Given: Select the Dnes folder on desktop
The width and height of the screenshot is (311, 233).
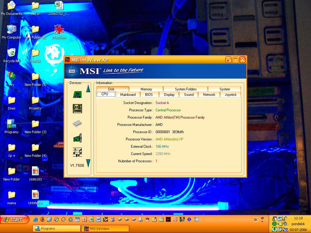Looking at the screenshot, I should [12, 103].
